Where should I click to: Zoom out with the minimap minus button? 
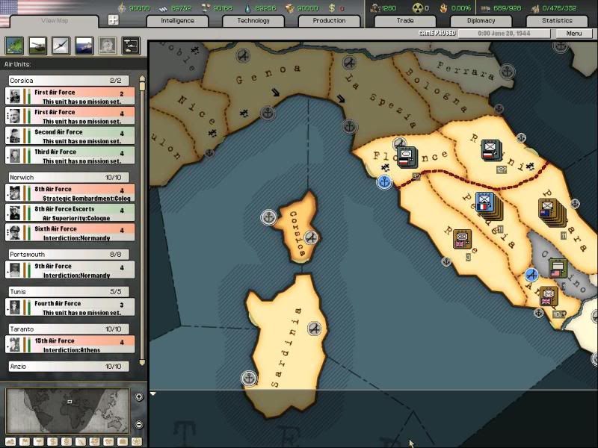pyautogui.click(x=139, y=424)
